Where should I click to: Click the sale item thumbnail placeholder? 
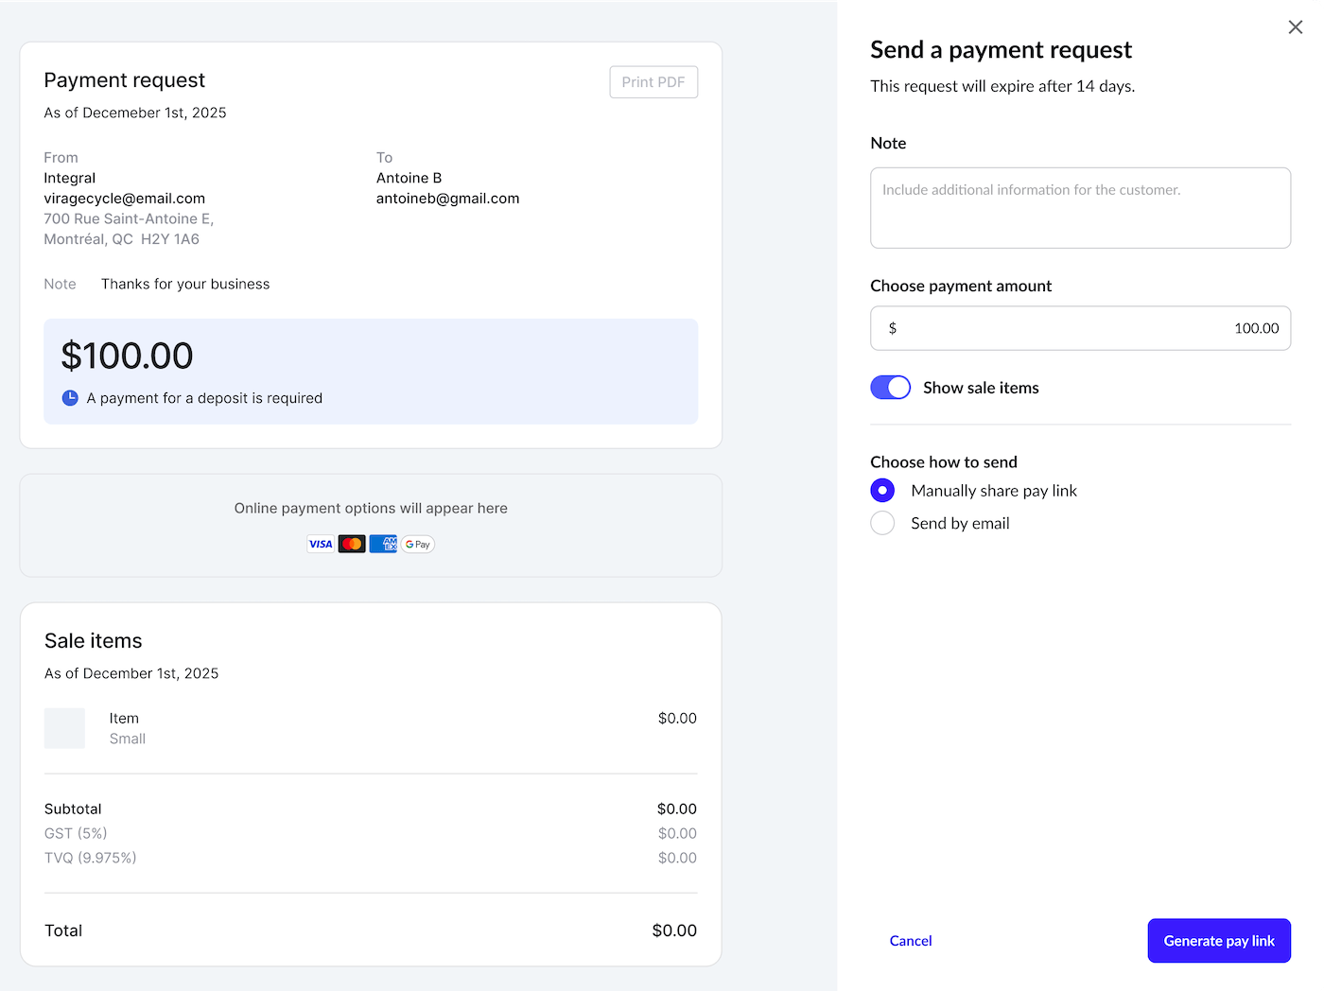64,728
